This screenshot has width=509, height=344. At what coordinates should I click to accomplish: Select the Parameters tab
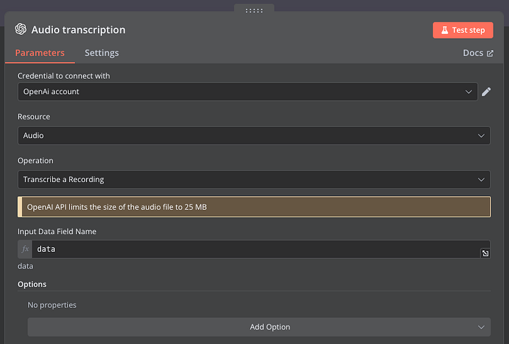tap(39, 53)
